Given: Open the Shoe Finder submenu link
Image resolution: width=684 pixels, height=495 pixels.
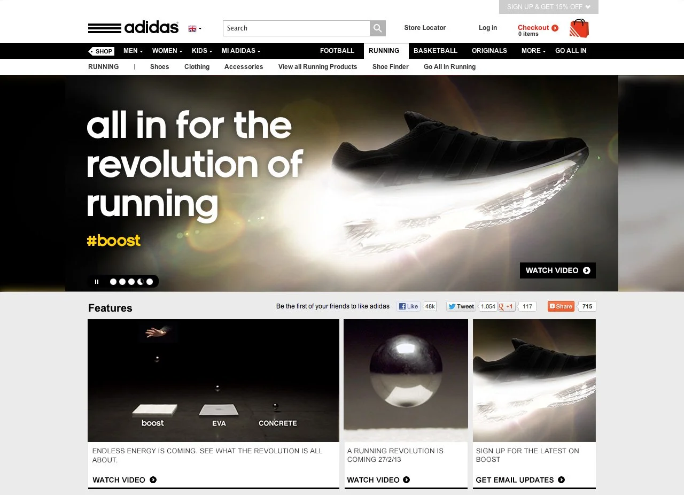Looking at the screenshot, I should click(391, 67).
